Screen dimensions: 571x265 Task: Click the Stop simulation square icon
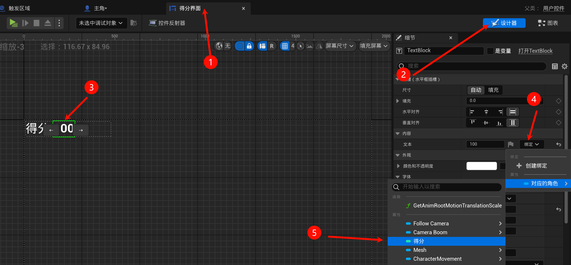[37, 23]
